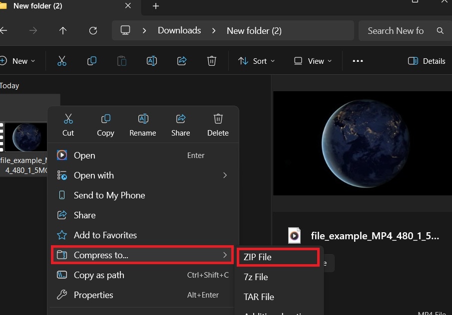Select TAR File compression option
This screenshot has height=315, width=452.
(x=278, y=297)
